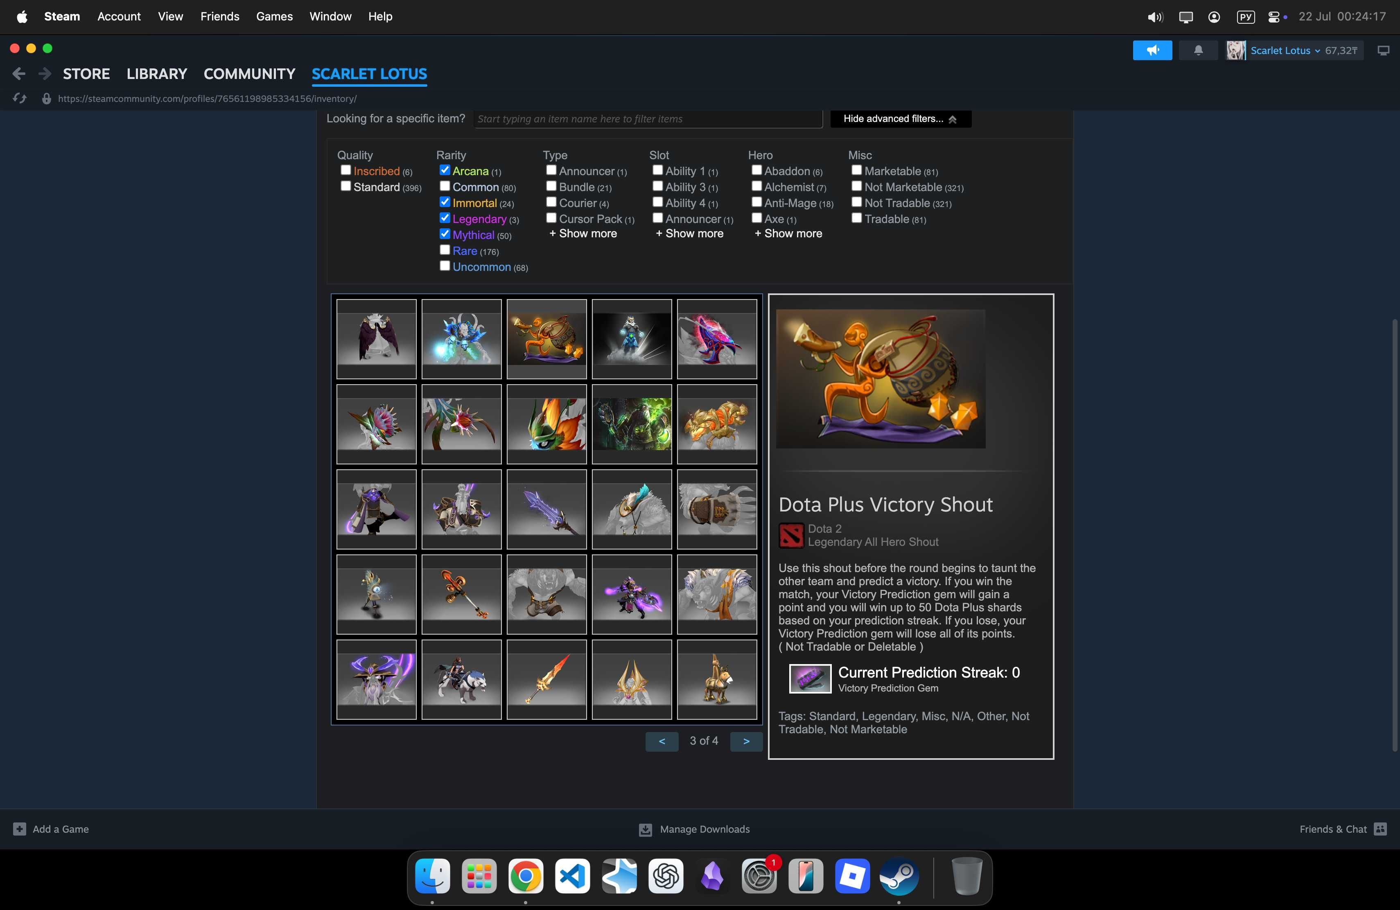Open Google Chrome from the Dock
Image resolution: width=1400 pixels, height=910 pixels.
click(525, 876)
